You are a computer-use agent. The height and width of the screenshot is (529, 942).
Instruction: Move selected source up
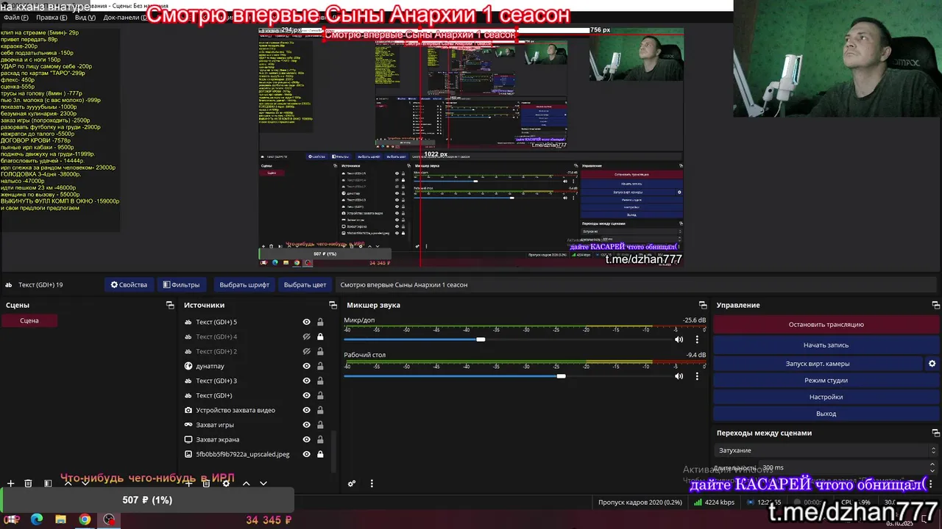pos(247,483)
